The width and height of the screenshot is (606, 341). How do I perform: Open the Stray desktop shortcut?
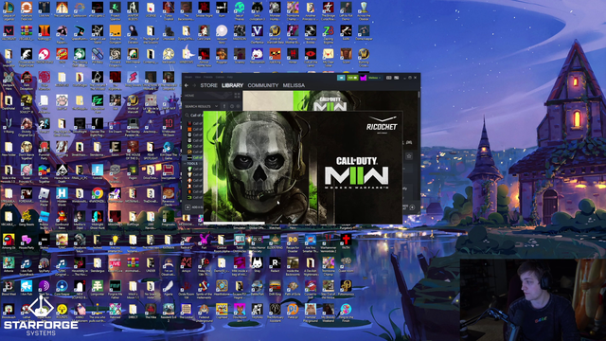coord(257,263)
